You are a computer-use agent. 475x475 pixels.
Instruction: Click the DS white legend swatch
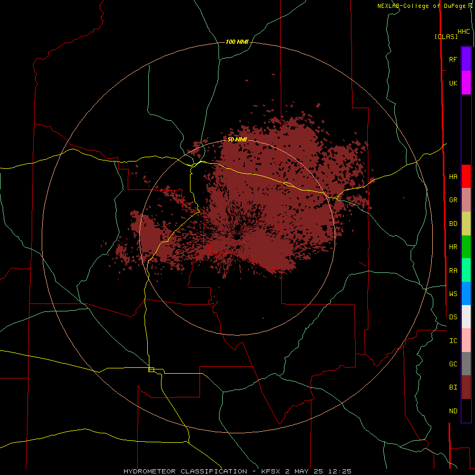(x=466, y=317)
